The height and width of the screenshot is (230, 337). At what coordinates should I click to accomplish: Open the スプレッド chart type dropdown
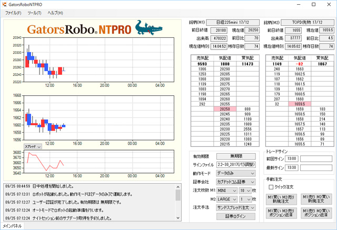click(33, 147)
